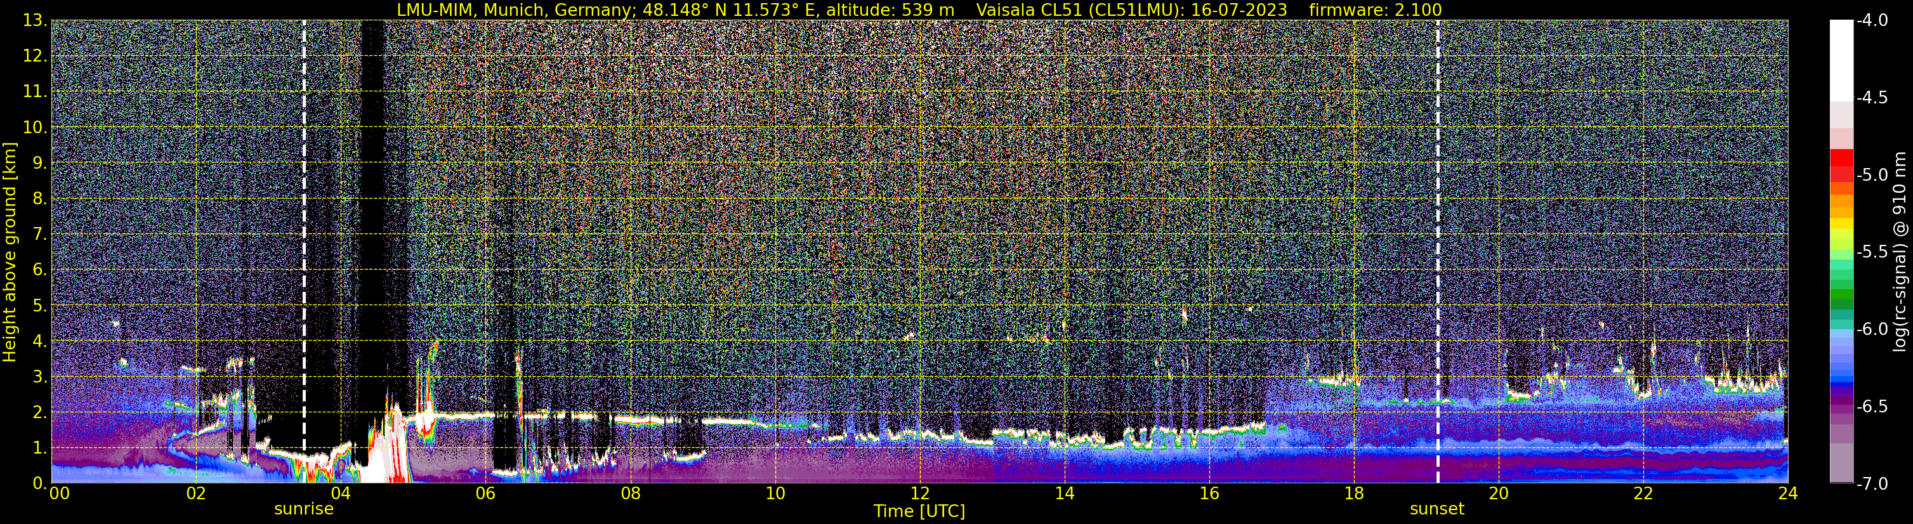
Task: Click the 'Height above ground [km]' axis label
Action: (10, 252)
